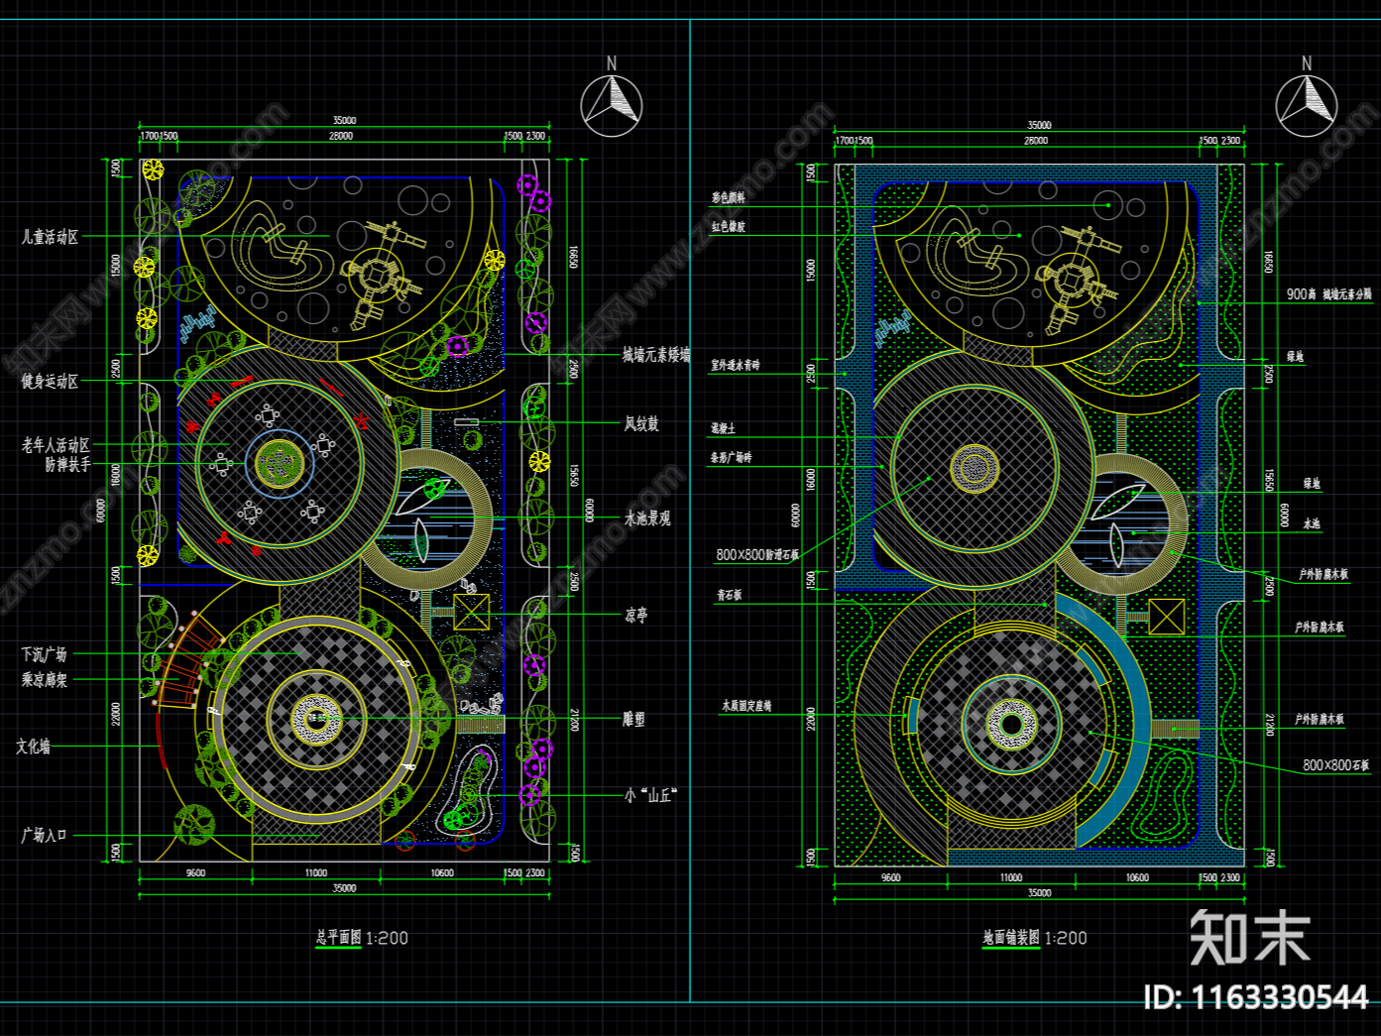Select the 红色橡胶 material label
This screenshot has width=1381, height=1036.
point(728,227)
